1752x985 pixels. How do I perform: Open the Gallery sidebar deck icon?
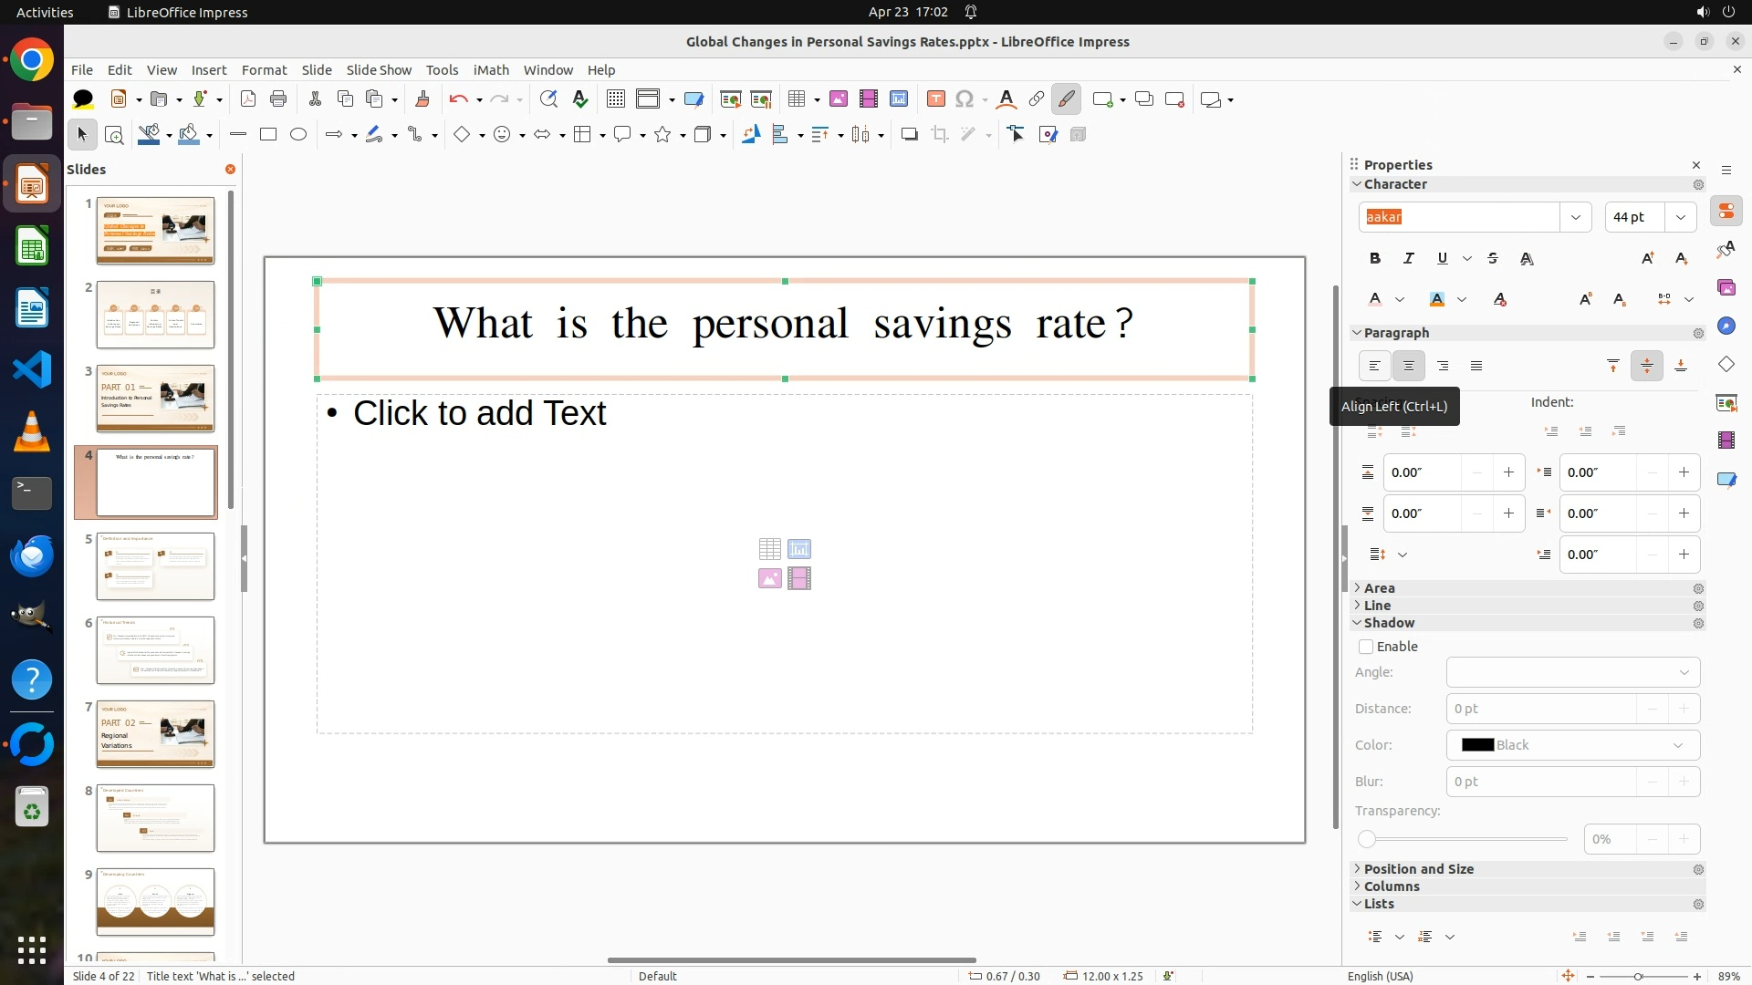click(x=1726, y=288)
